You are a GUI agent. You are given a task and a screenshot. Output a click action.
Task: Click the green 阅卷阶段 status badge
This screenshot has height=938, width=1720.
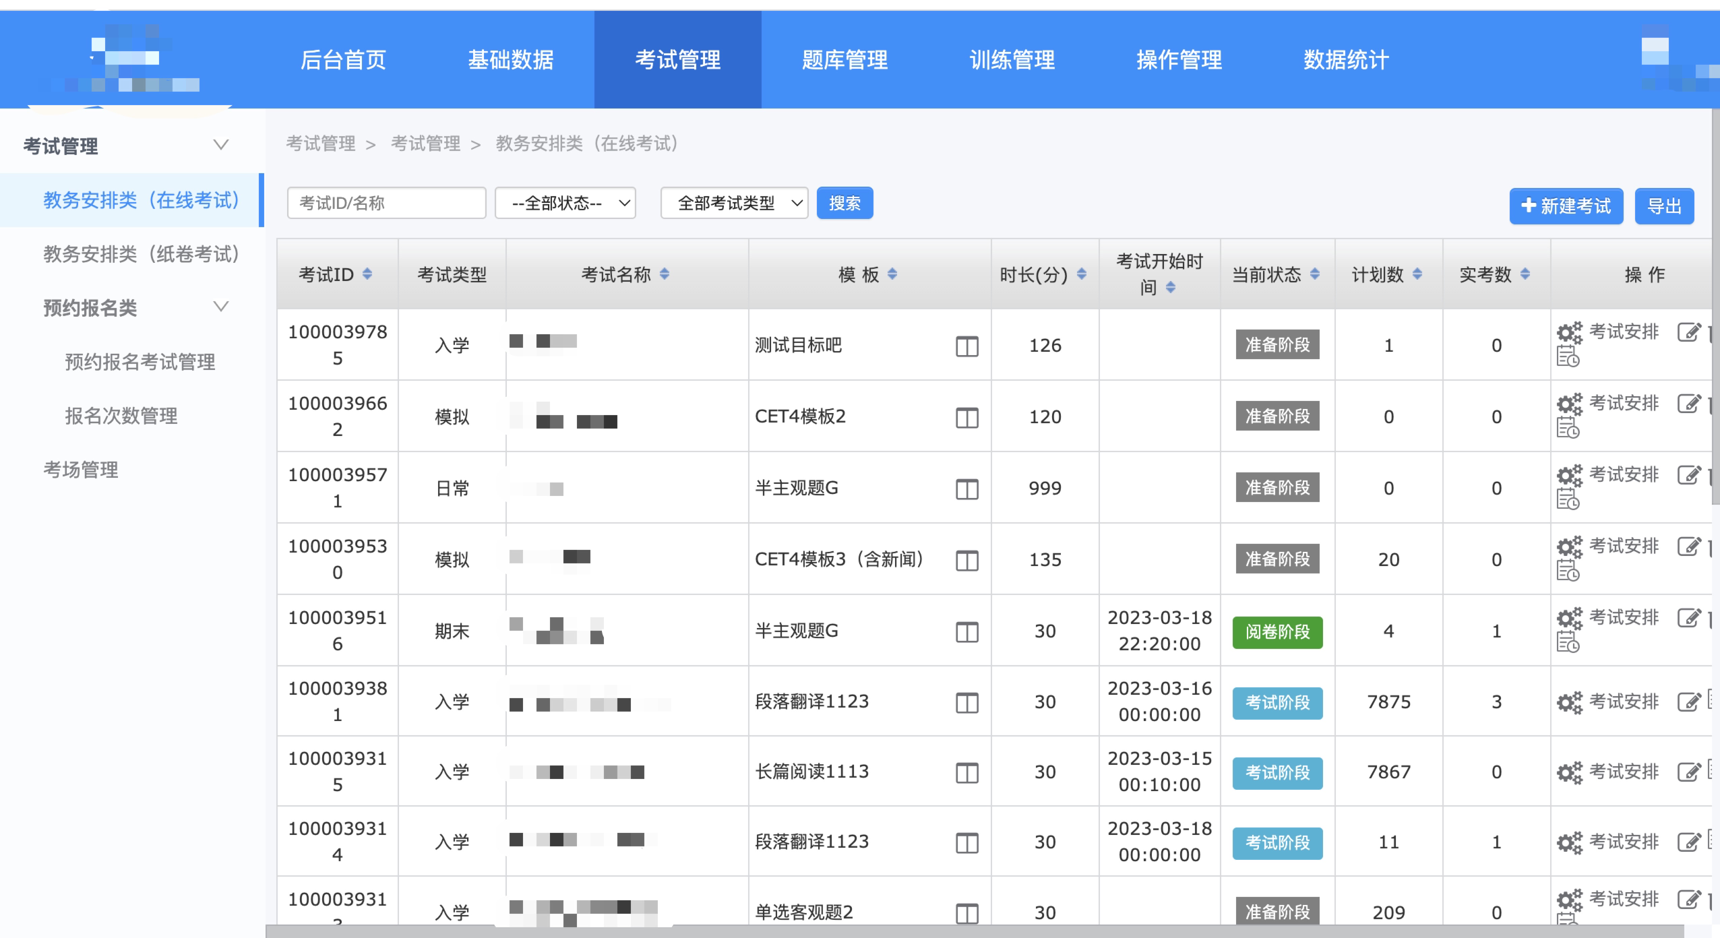click(x=1278, y=632)
